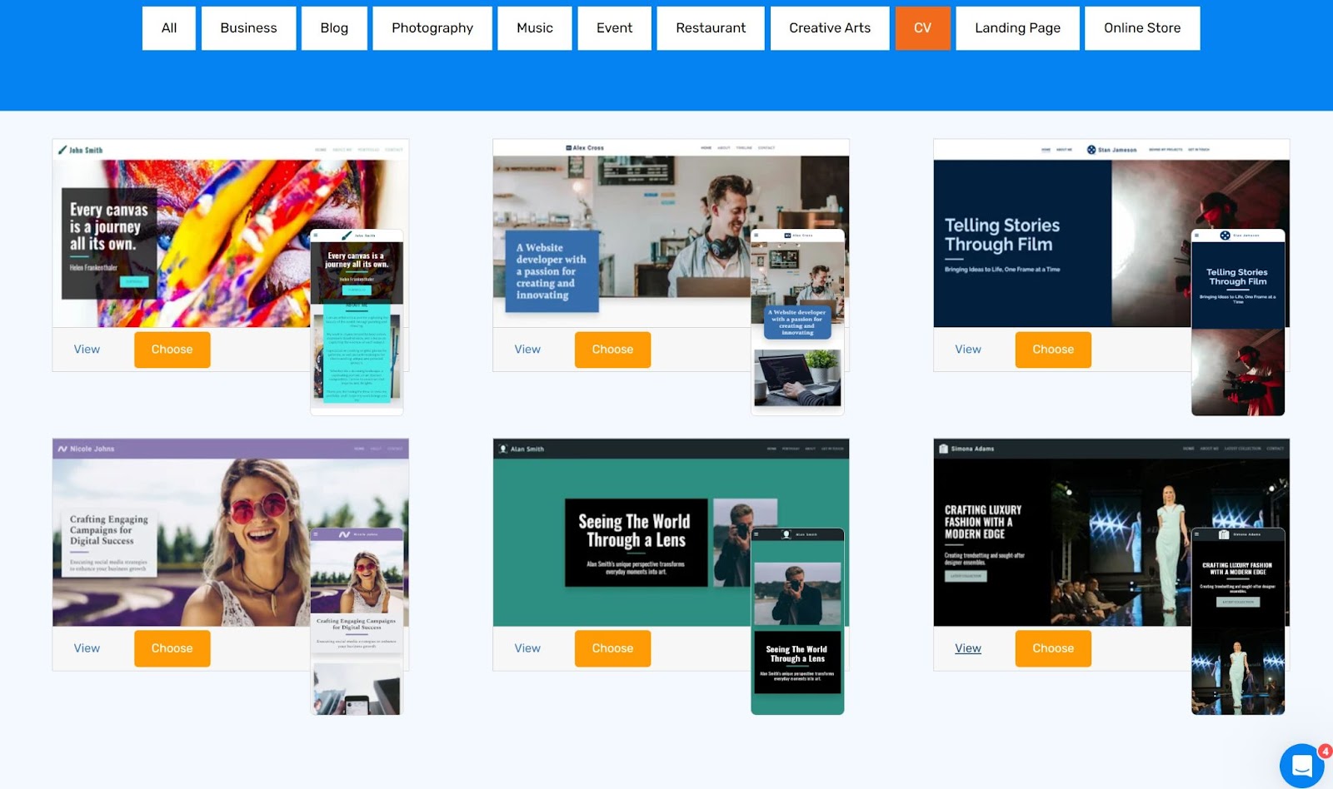Select the Creative Arts filter
Screen dimensions: 1333x789
(x=830, y=27)
